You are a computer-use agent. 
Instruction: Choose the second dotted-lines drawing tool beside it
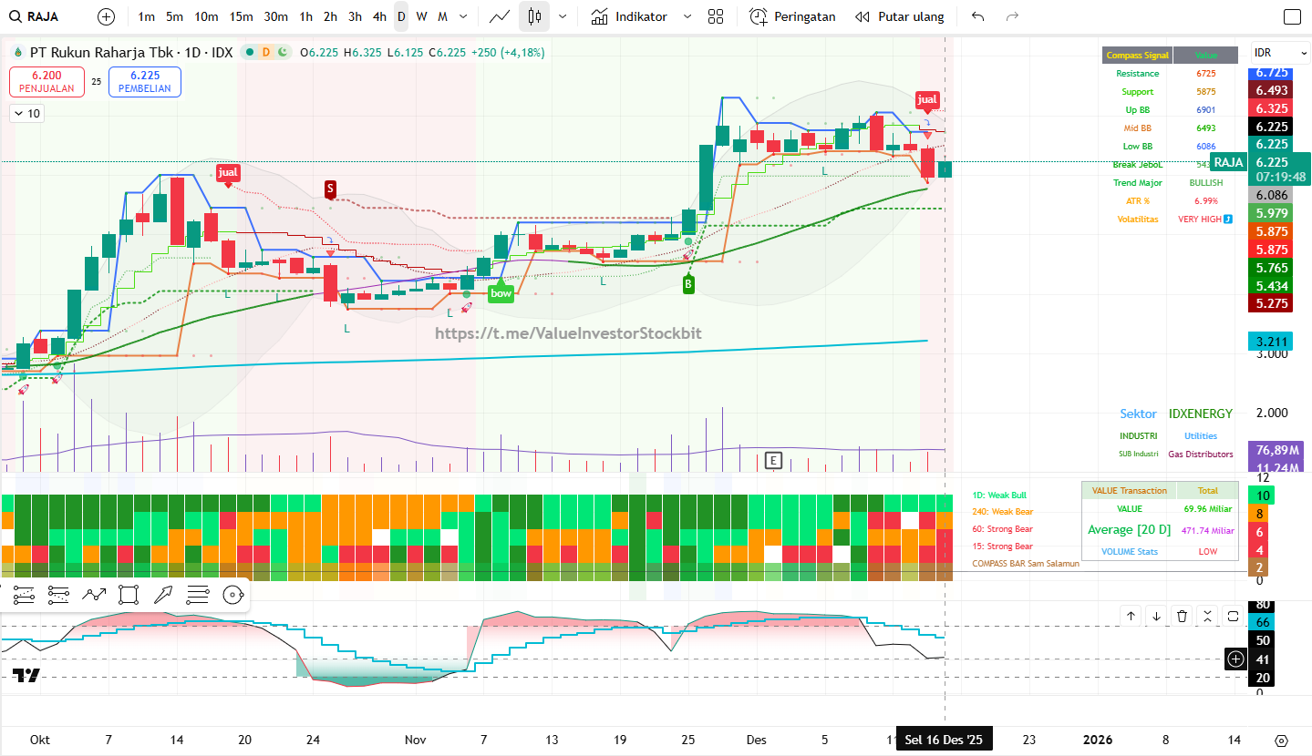pos(58,595)
